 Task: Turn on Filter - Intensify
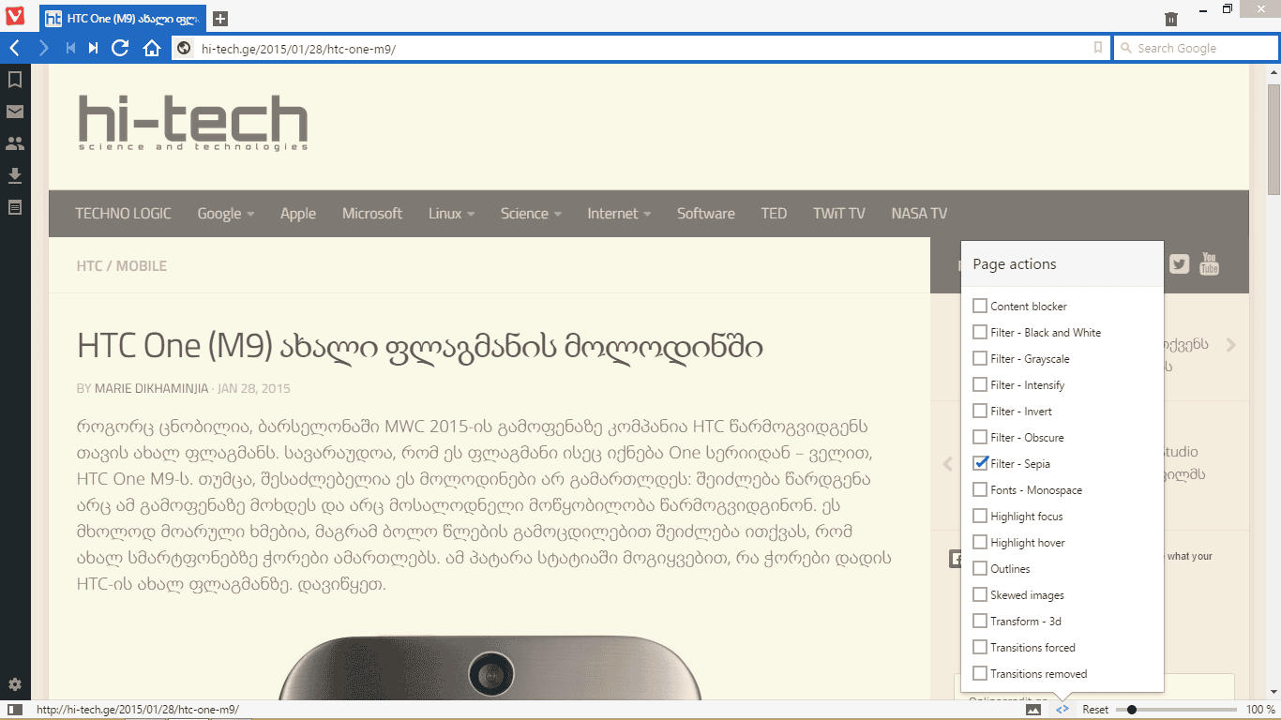coord(980,384)
